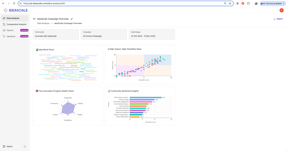Click the zoom magnifier icon in address bar
The height and width of the screenshot is (151, 287).
coord(225,3)
